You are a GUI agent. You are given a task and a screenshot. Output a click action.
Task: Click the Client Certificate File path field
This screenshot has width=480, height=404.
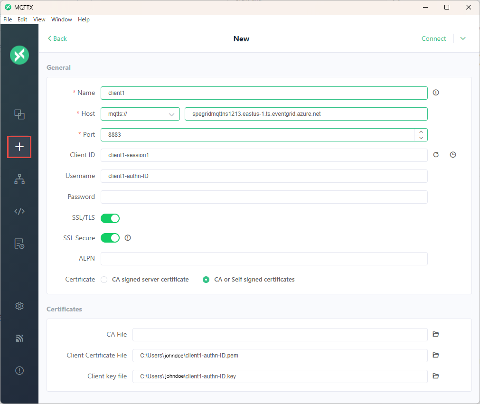(280, 355)
